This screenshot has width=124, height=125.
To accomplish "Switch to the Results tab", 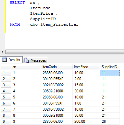I will point(11,60).
